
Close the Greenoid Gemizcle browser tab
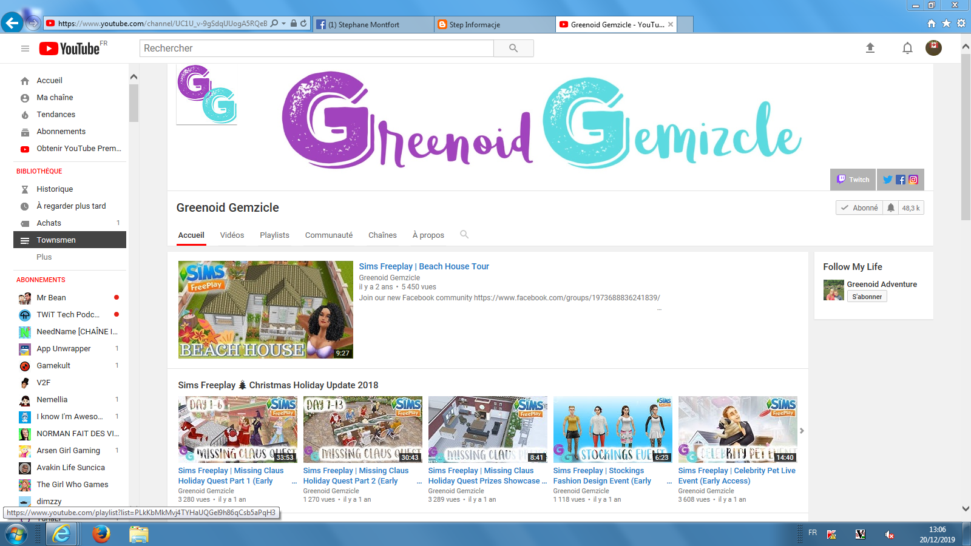tap(671, 25)
